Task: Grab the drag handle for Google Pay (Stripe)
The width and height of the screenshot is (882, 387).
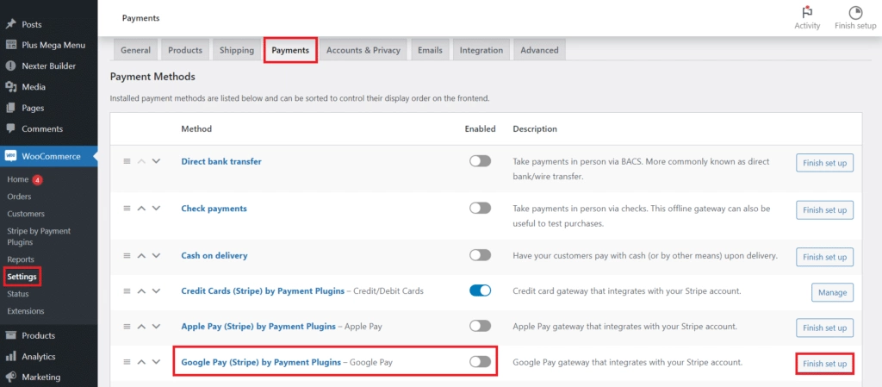Action: pos(127,362)
